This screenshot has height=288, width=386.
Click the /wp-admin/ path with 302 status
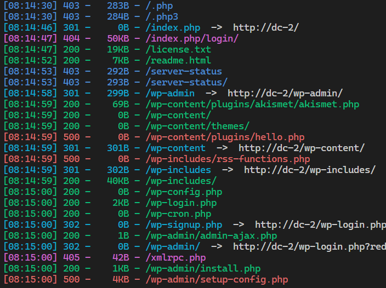point(173,246)
